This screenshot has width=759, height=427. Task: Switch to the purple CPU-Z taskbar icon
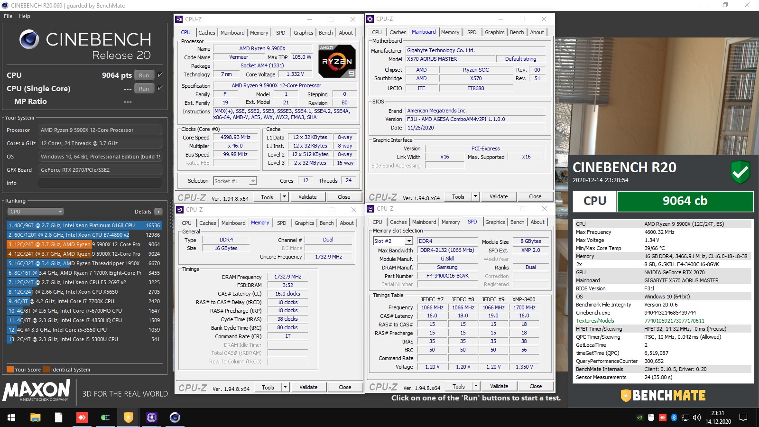coord(151,418)
